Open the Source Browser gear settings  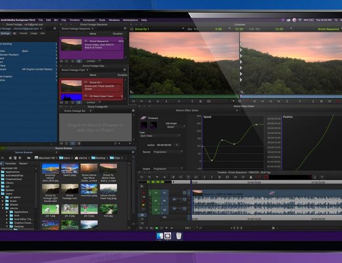133,152
